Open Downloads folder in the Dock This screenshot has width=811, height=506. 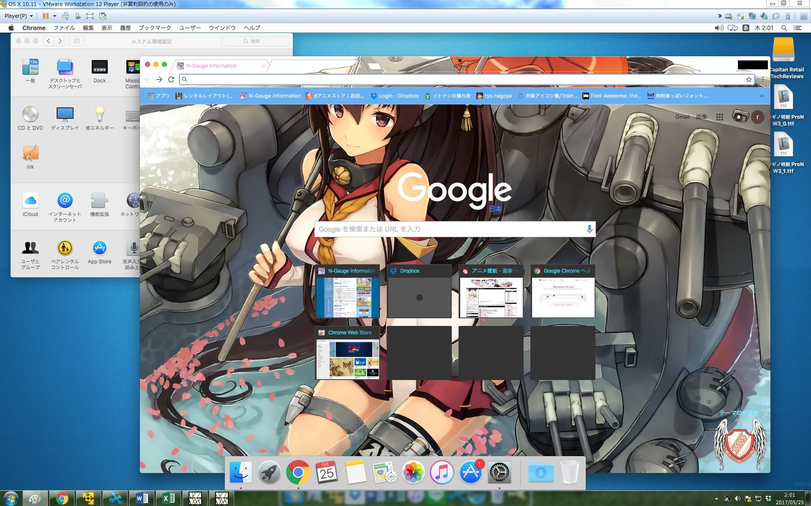click(x=541, y=472)
